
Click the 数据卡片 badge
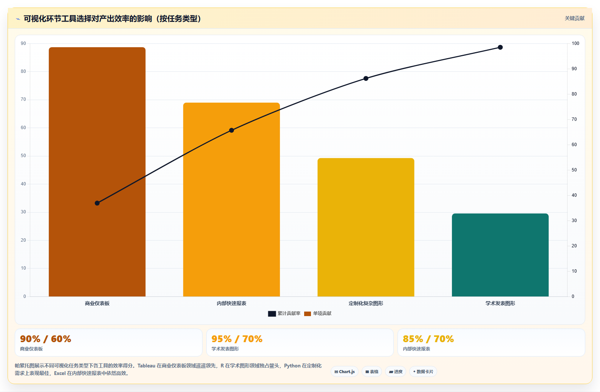pyautogui.click(x=423, y=372)
